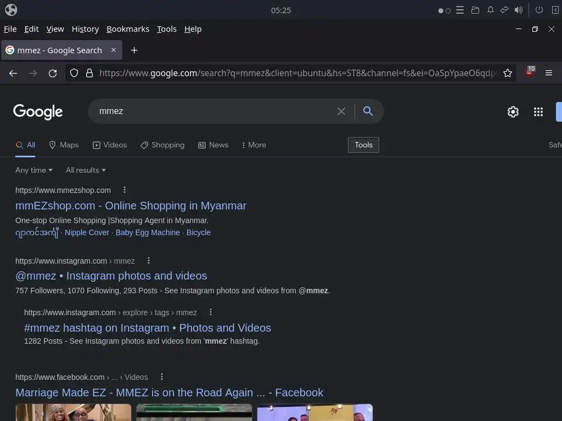Click the magnifying glass search button
Screen dimensions: 562x421
coord(368,111)
